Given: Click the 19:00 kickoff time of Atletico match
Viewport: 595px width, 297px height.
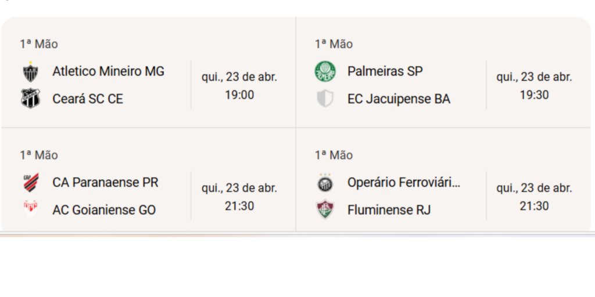Looking at the screenshot, I should coord(239,95).
